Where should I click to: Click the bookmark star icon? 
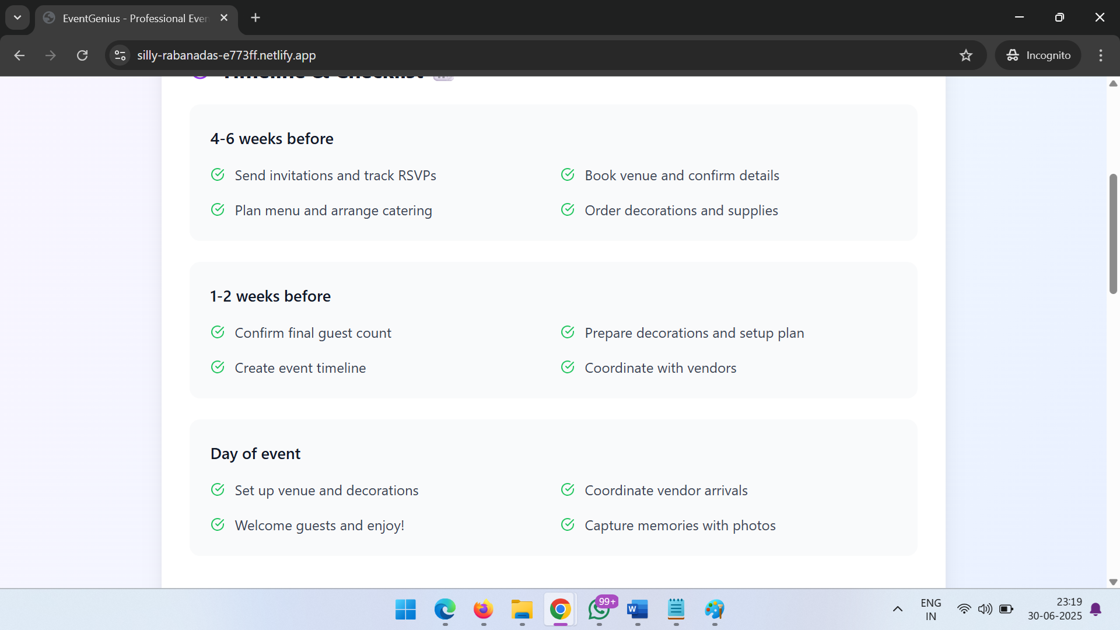click(966, 55)
